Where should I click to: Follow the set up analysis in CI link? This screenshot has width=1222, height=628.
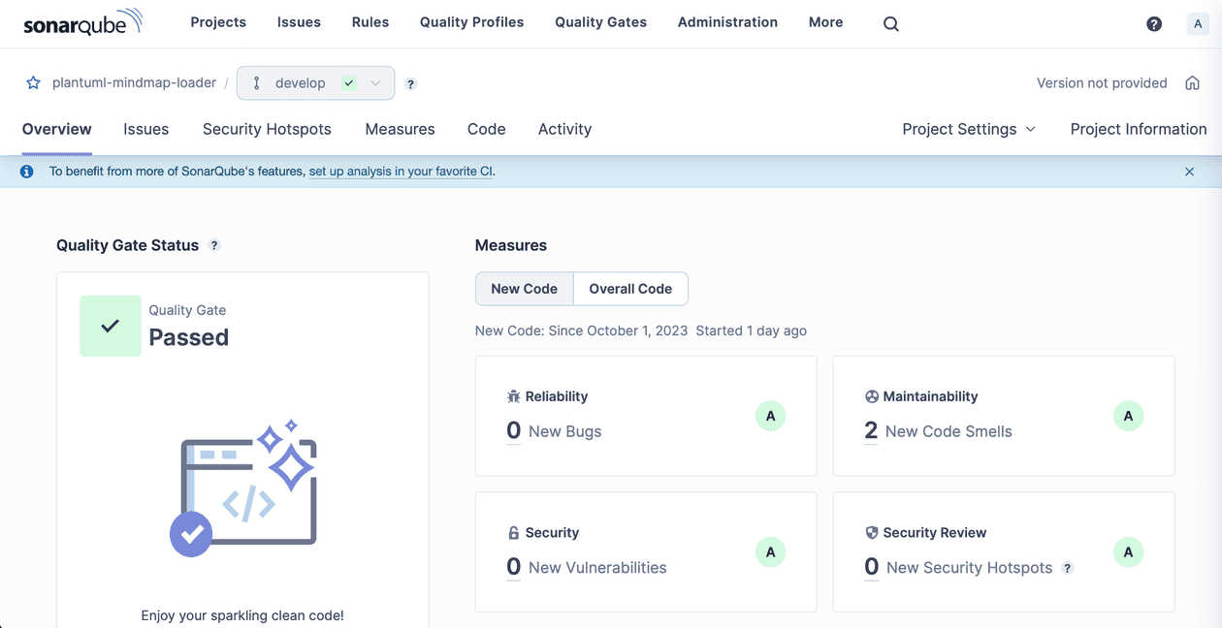(x=401, y=171)
